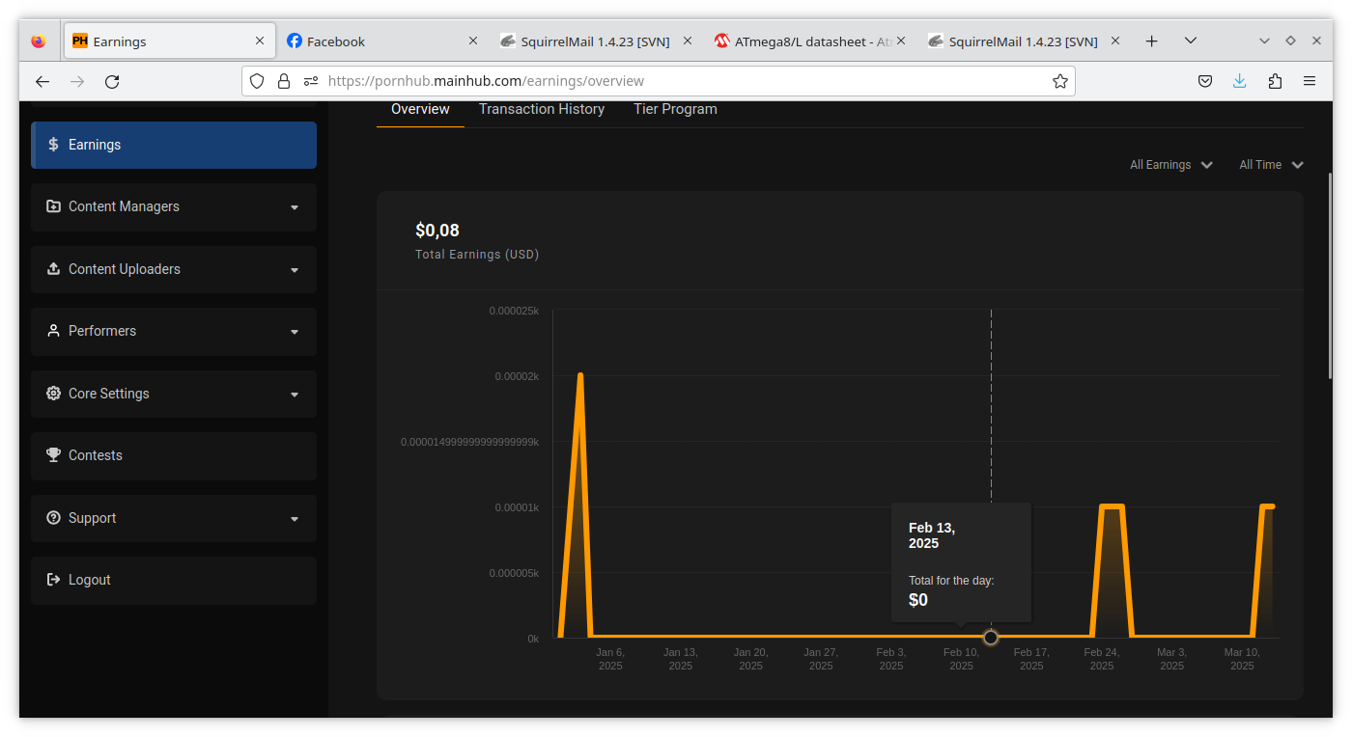The image size is (1352, 737).
Task: Click the Feb 13 chart data point
Action: click(991, 638)
